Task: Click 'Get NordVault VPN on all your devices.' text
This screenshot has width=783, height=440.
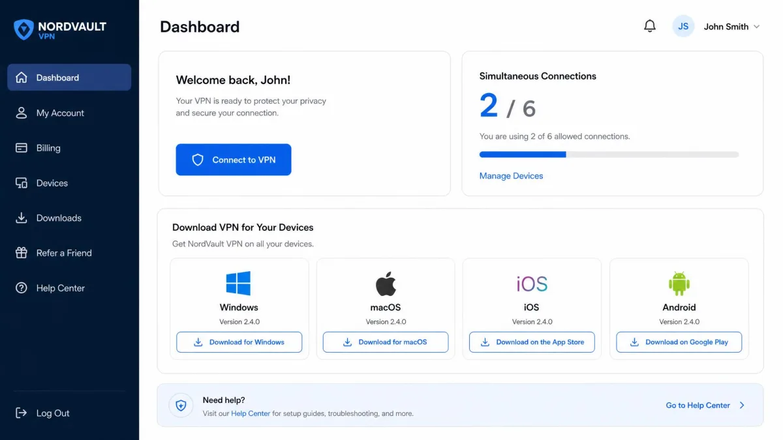Action: [243, 244]
